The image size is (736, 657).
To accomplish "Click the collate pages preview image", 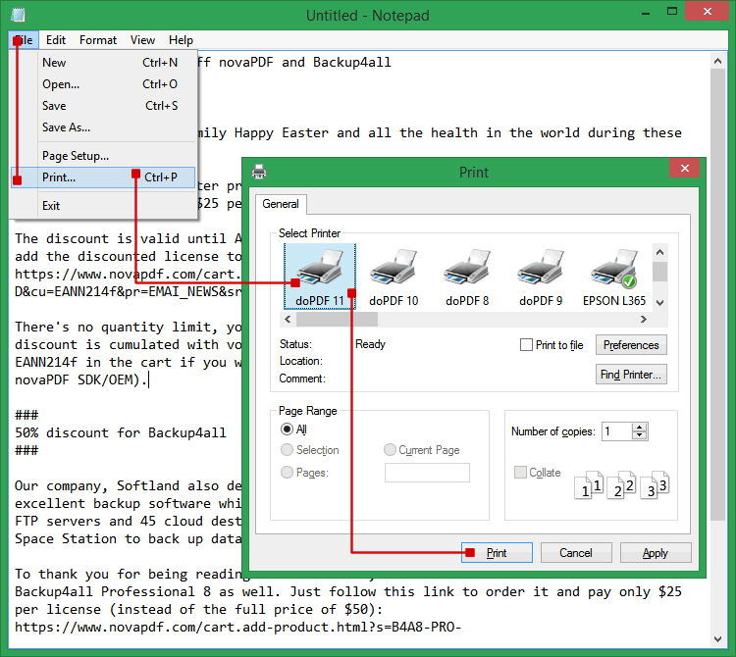I will pos(622,485).
